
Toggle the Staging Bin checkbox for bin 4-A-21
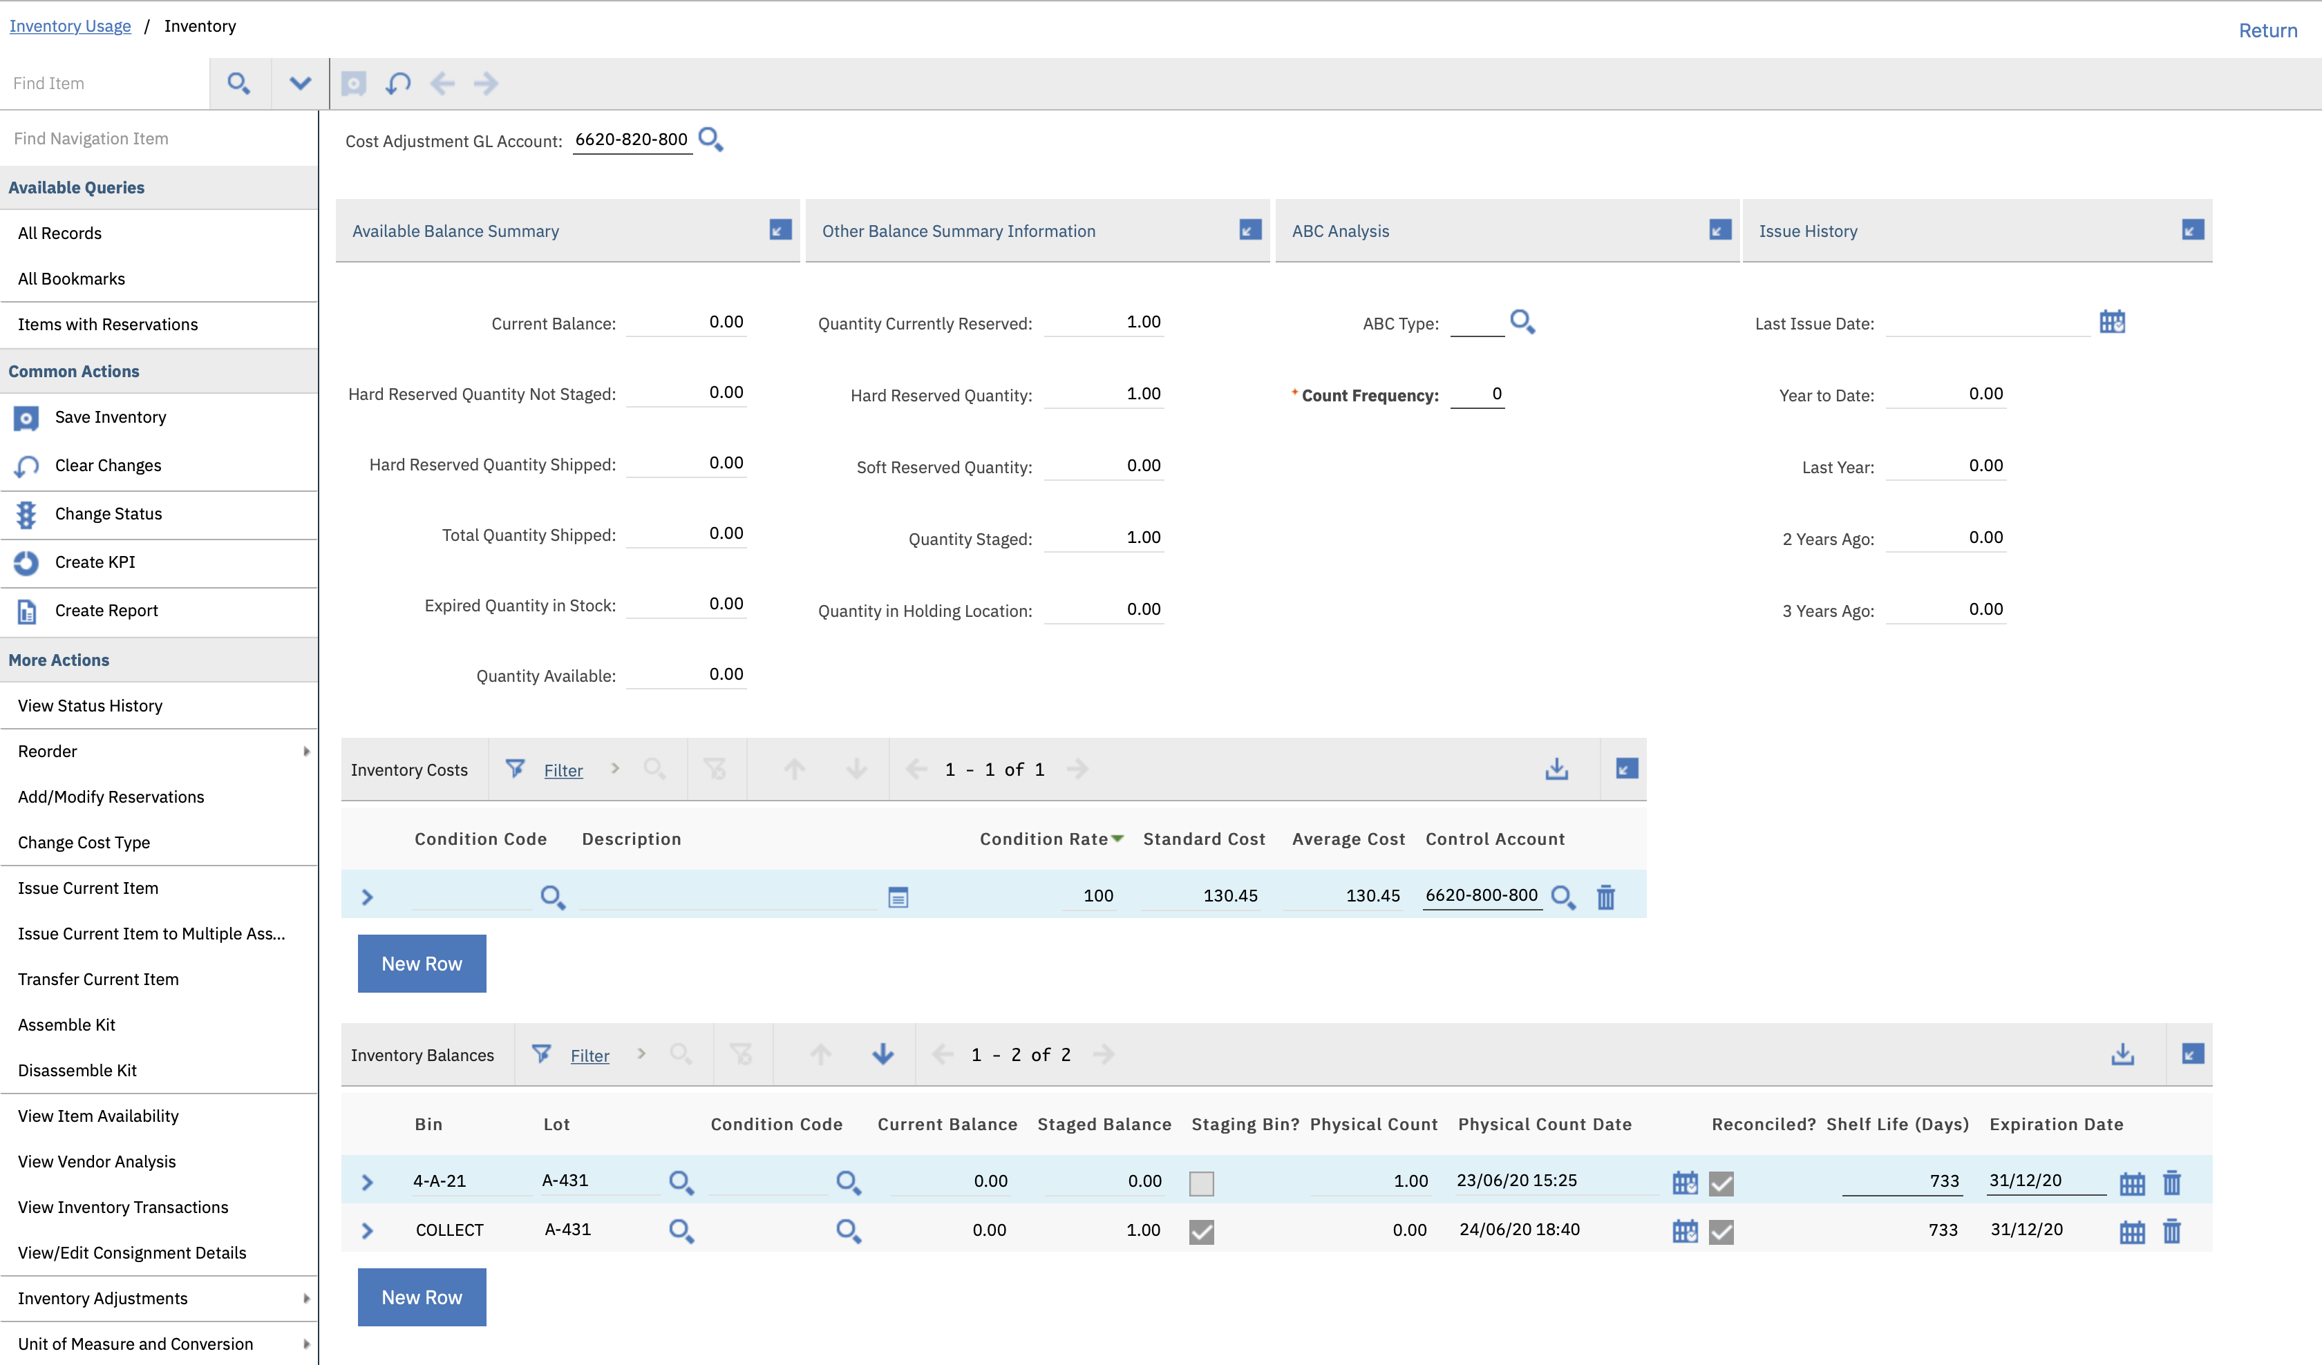point(1202,1183)
